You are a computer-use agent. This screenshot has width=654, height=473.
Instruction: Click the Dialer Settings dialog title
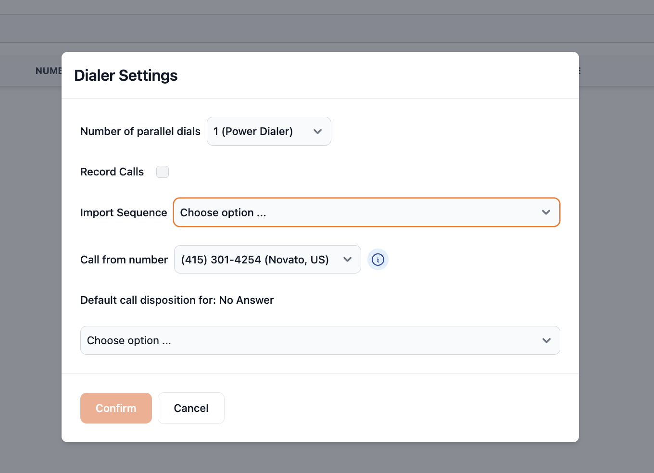[x=126, y=75]
